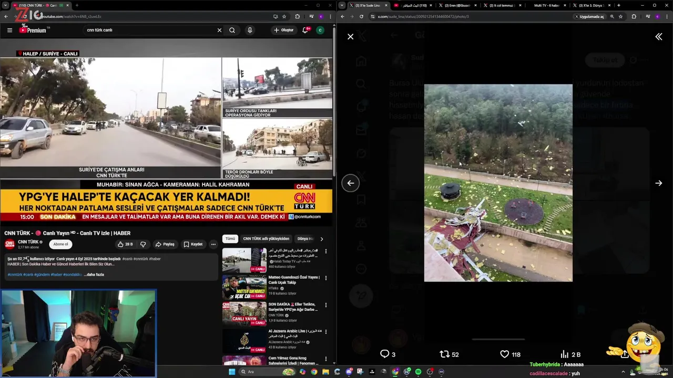Screen dimensions: 673x378
Task: Open zoom magnifier in X address bar
Action: 612,16
